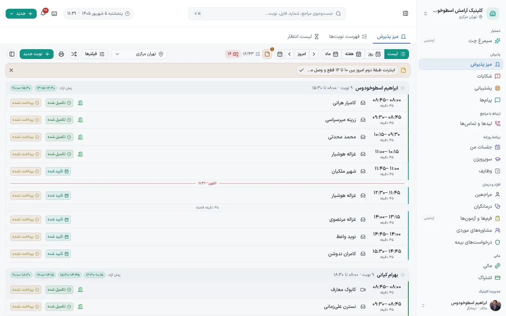The image size is (506, 316).
Task: Switch to لیست view
Action: pos(396,54)
